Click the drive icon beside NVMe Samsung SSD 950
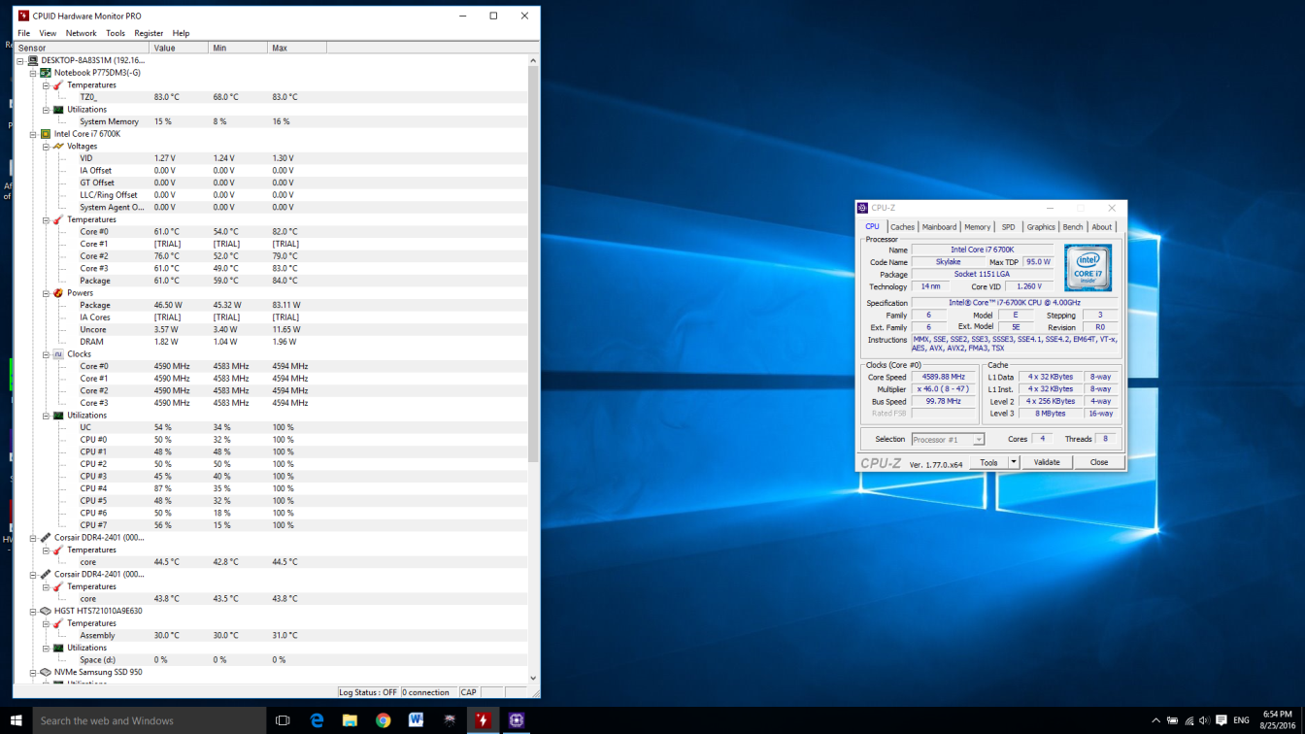This screenshot has height=734, width=1305. point(45,672)
